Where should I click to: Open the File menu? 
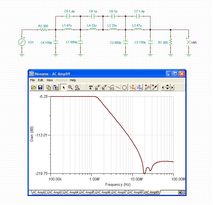pos(32,80)
